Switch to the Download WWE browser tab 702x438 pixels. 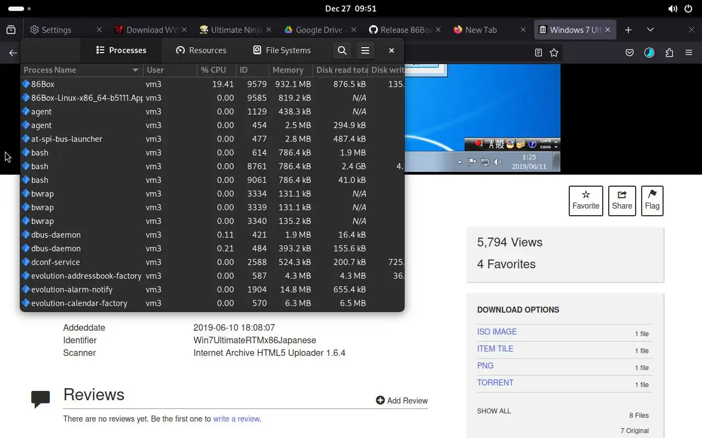pos(150,30)
